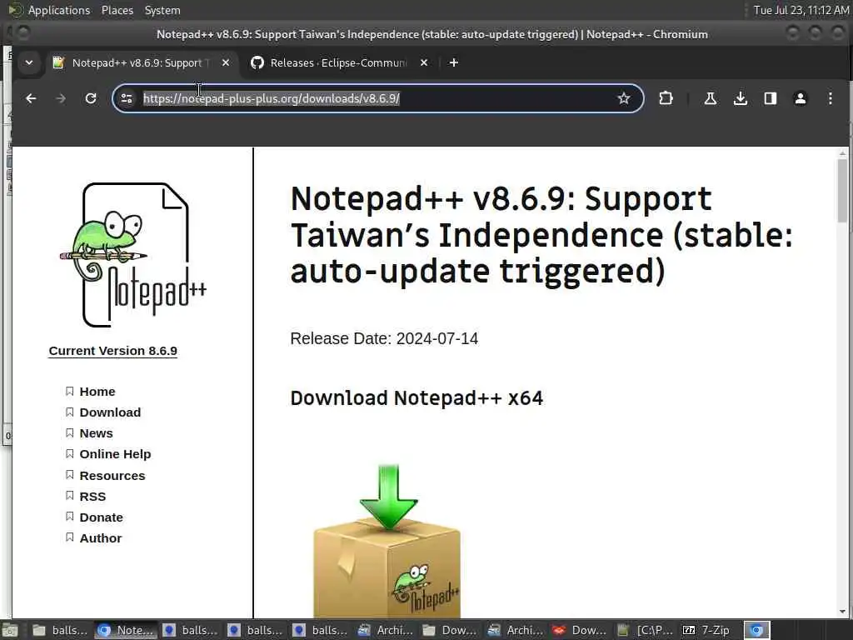Switch to the 7-Zip taskbar item
This screenshot has height=640, width=853.
click(x=707, y=630)
